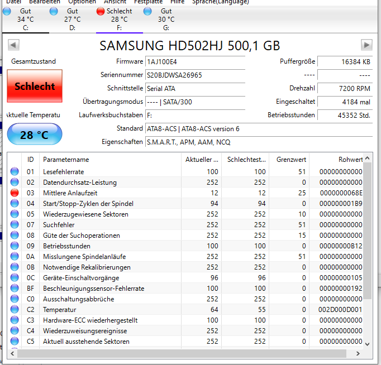Click the blue status orb for drive D:
Viewport: 381px width, 365px height.
point(54,11)
